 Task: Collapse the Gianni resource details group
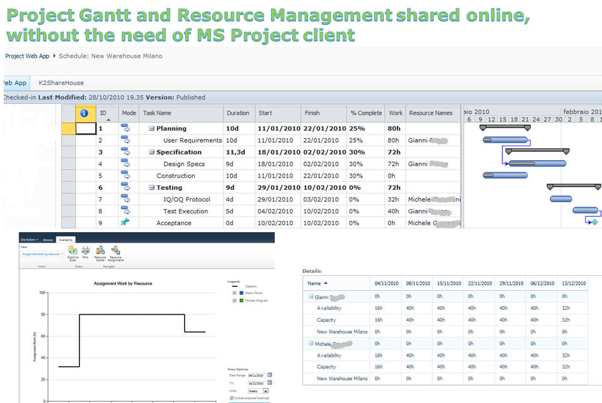(311, 297)
